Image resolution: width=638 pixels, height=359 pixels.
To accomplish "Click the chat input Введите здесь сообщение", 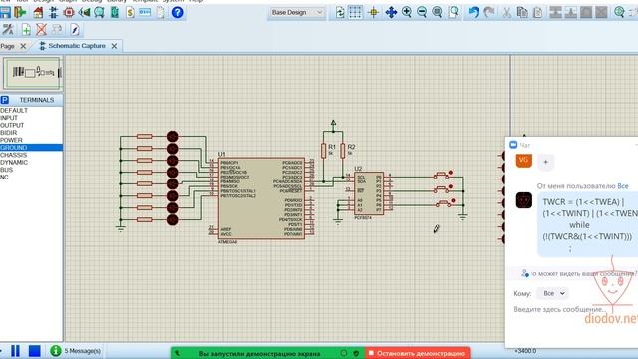I will pos(560,309).
